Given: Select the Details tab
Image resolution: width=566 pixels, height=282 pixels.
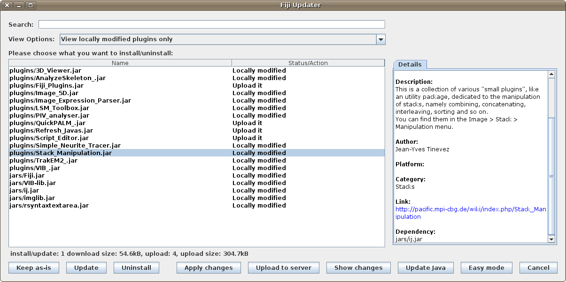Looking at the screenshot, I should [410, 65].
